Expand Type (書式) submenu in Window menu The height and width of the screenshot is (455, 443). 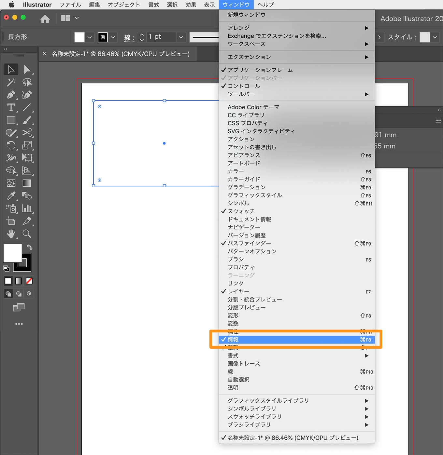pos(297,355)
